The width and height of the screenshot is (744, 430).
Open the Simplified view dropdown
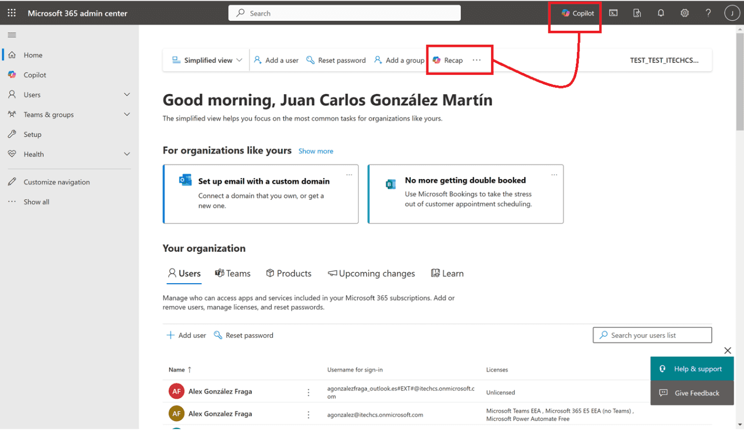coord(207,60)
